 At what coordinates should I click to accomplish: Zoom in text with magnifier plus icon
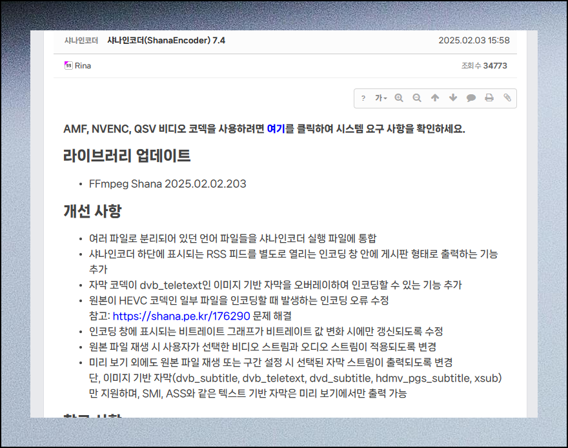click(399, 98)
